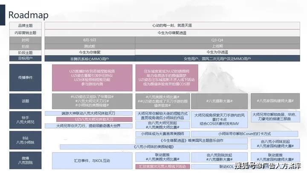Click the 今生为你缘聚逍遥 theme cell
The width and height of the screenshot is (307, 173).
[172, 33]
